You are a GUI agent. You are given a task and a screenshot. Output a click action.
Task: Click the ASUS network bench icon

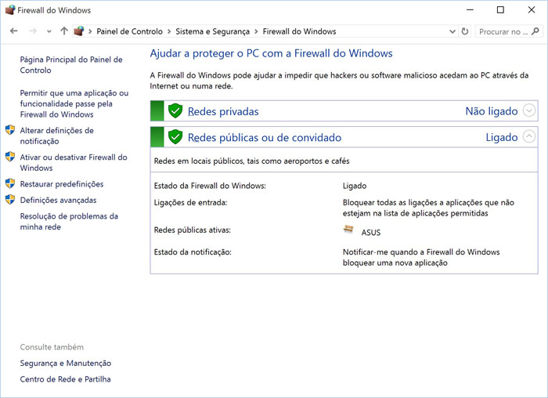coord(348,230)
